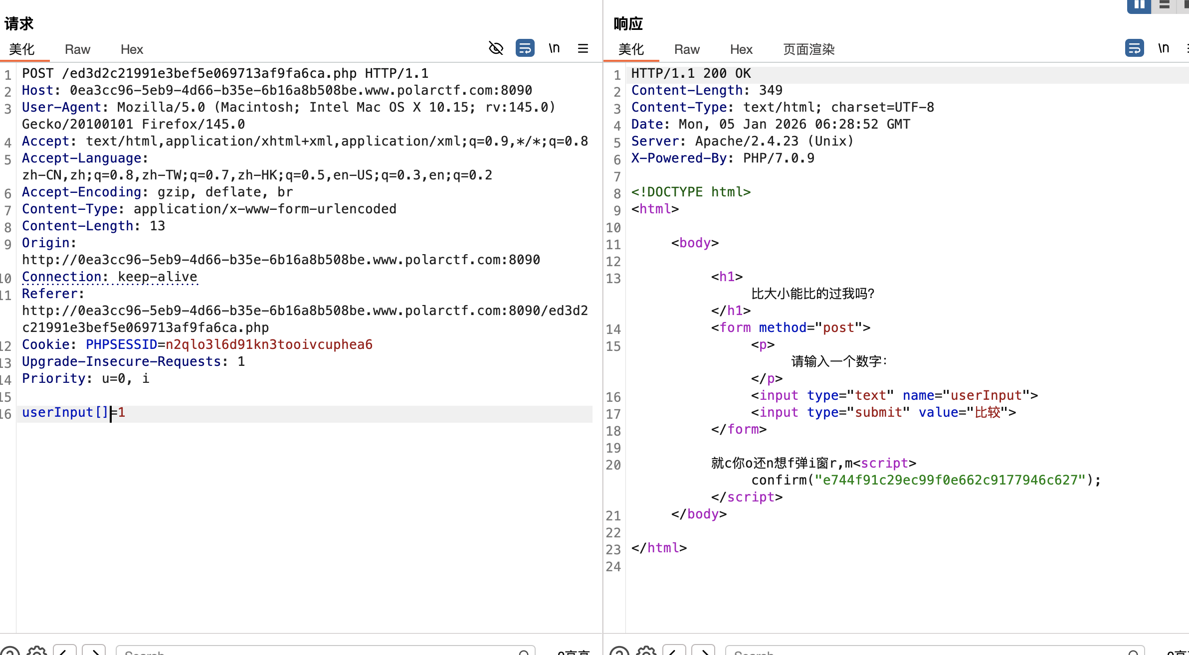Toggle word wrap in response panel
Viewport: 1189px width, 655px height.
[1134, 48]
